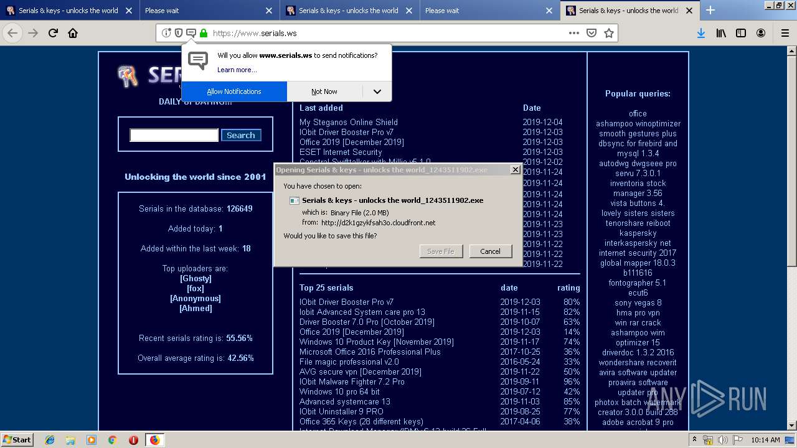
Task: Open a new tab with the plus button
Action: tap(710, 10)
